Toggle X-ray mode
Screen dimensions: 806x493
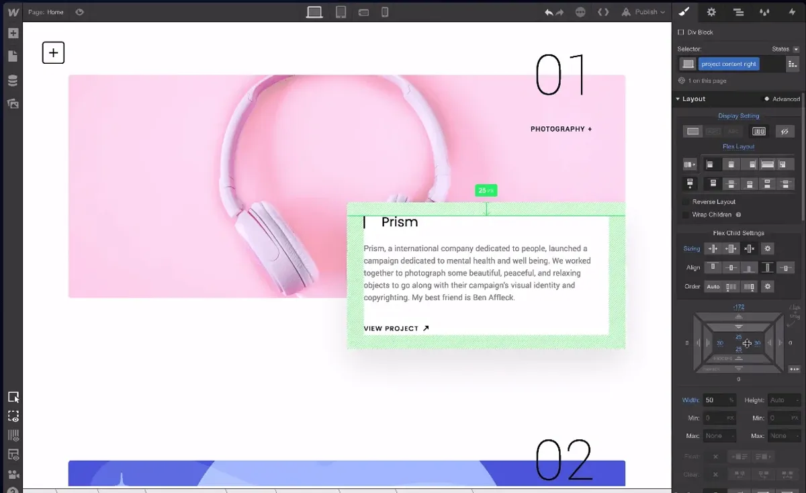(13, 455)
